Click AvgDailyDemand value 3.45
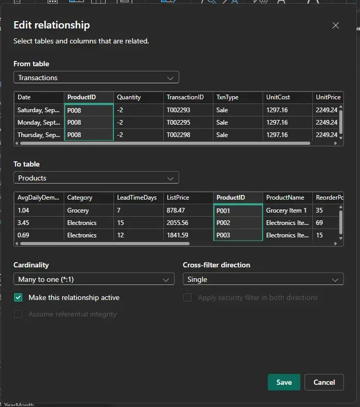Image resolution: width=360 pixels, height=407 pixels. (x=39, y=223)
